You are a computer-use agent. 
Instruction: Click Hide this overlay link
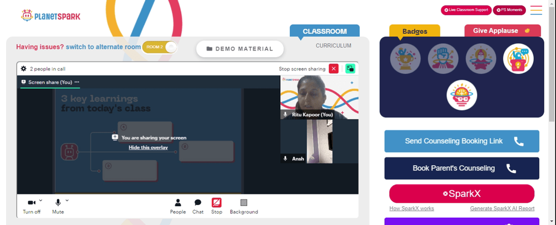point(148,147)
